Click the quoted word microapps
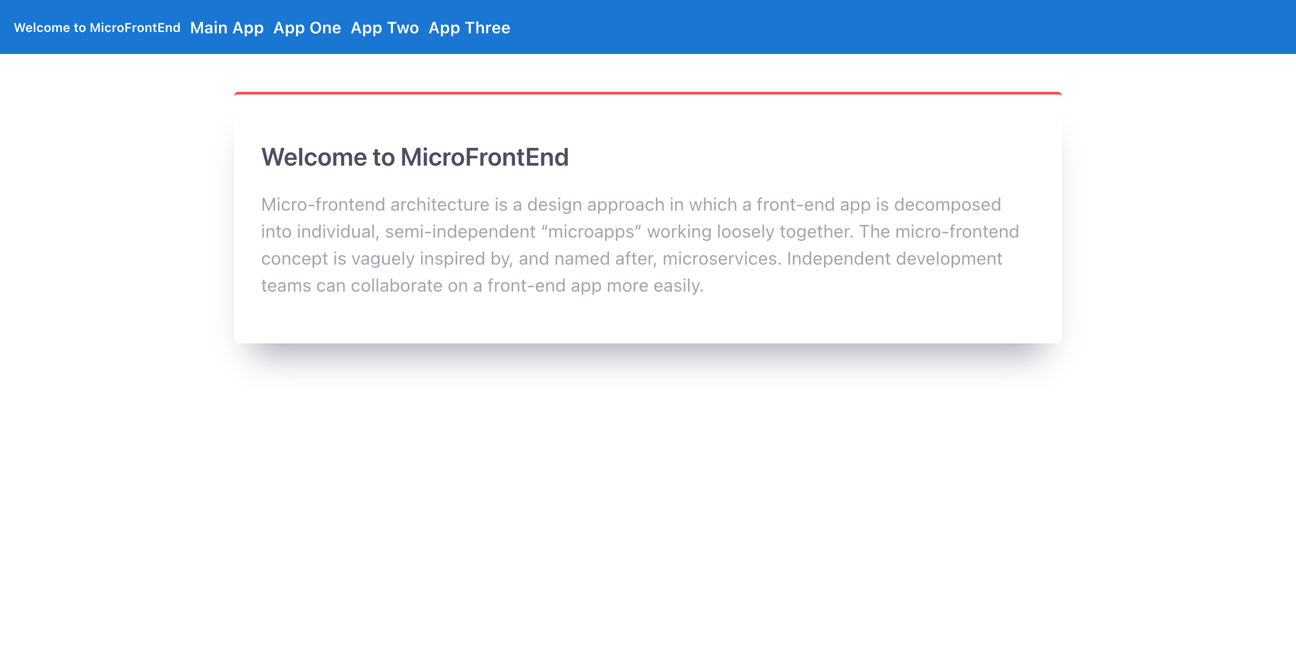This screenshot has height=649, width=1296. (x=591, y=231)
